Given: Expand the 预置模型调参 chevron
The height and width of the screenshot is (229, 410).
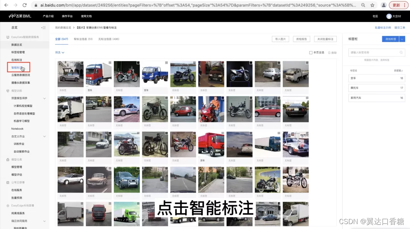Looking at the screenshot, I should point(44,99).
